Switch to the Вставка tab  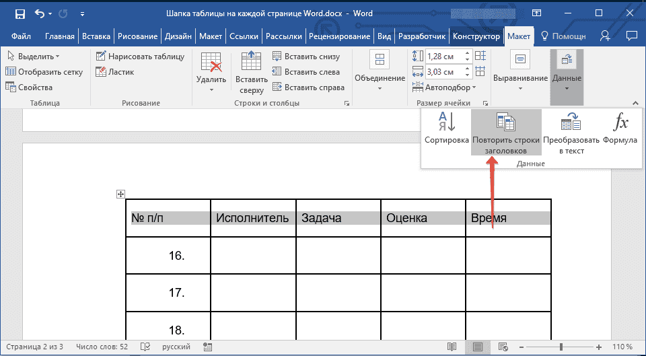click(97, 36)
